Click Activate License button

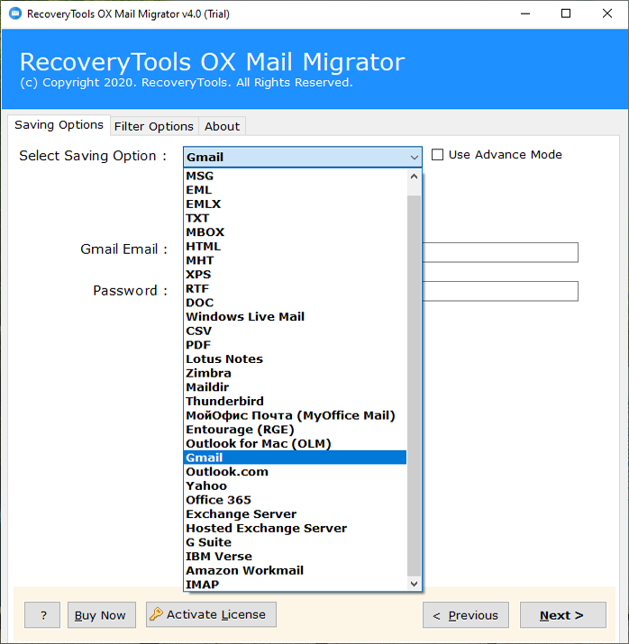click(x=211, y=614)
